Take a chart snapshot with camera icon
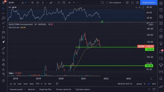The height and width of the screenshot is (92, 164). point(137,3)
